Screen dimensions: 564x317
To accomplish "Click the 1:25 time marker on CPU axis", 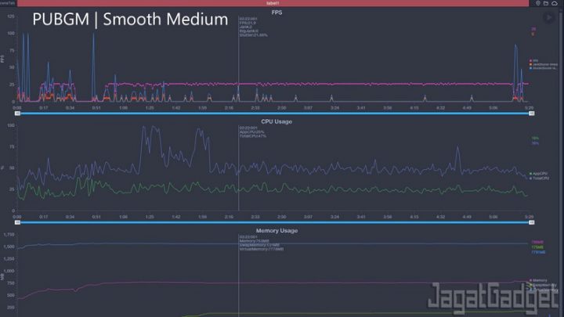I will coord(150,217).
